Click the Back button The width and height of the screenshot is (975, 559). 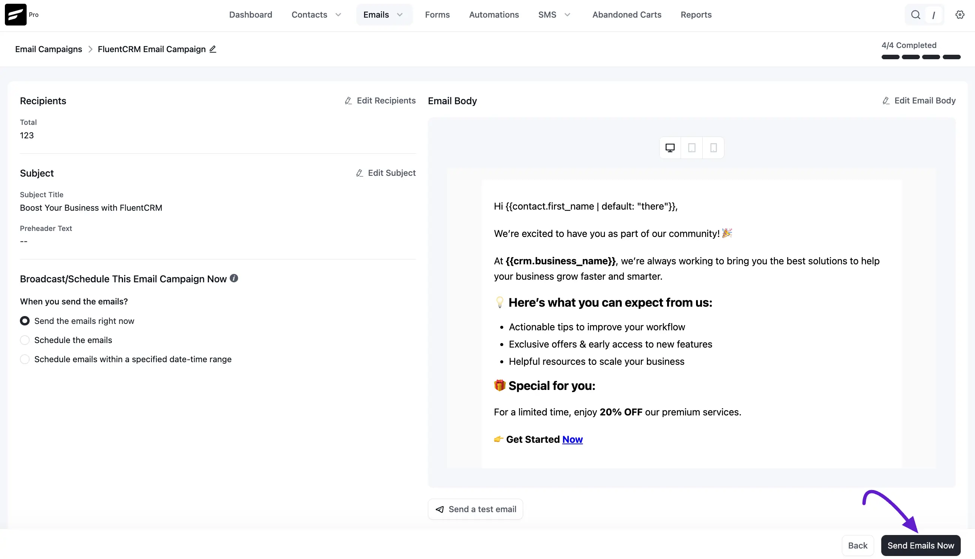[858, 546]
